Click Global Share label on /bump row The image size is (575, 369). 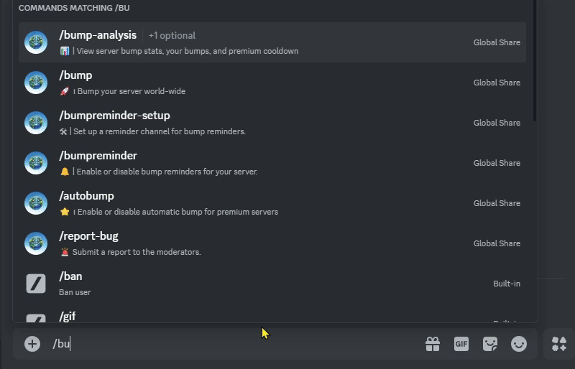pyautogui.click(x=497, y=83)
